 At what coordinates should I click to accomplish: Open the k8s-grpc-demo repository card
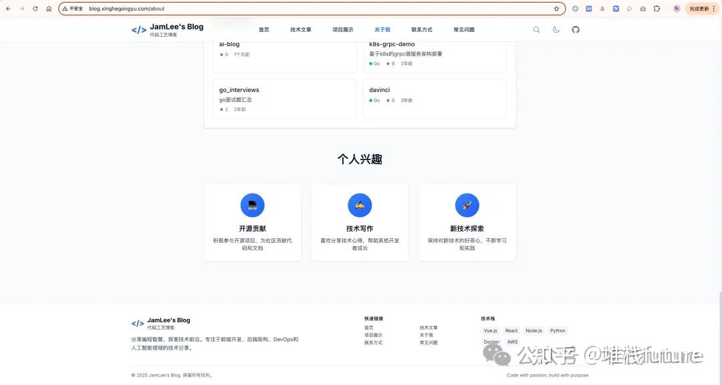(435, 55)
